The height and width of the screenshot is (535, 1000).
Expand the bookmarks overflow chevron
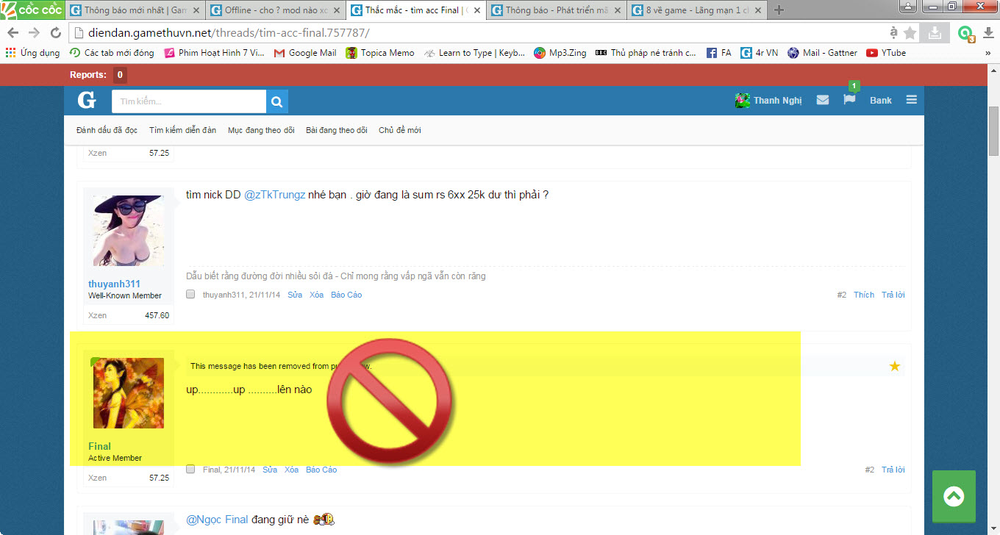point(988,53)
